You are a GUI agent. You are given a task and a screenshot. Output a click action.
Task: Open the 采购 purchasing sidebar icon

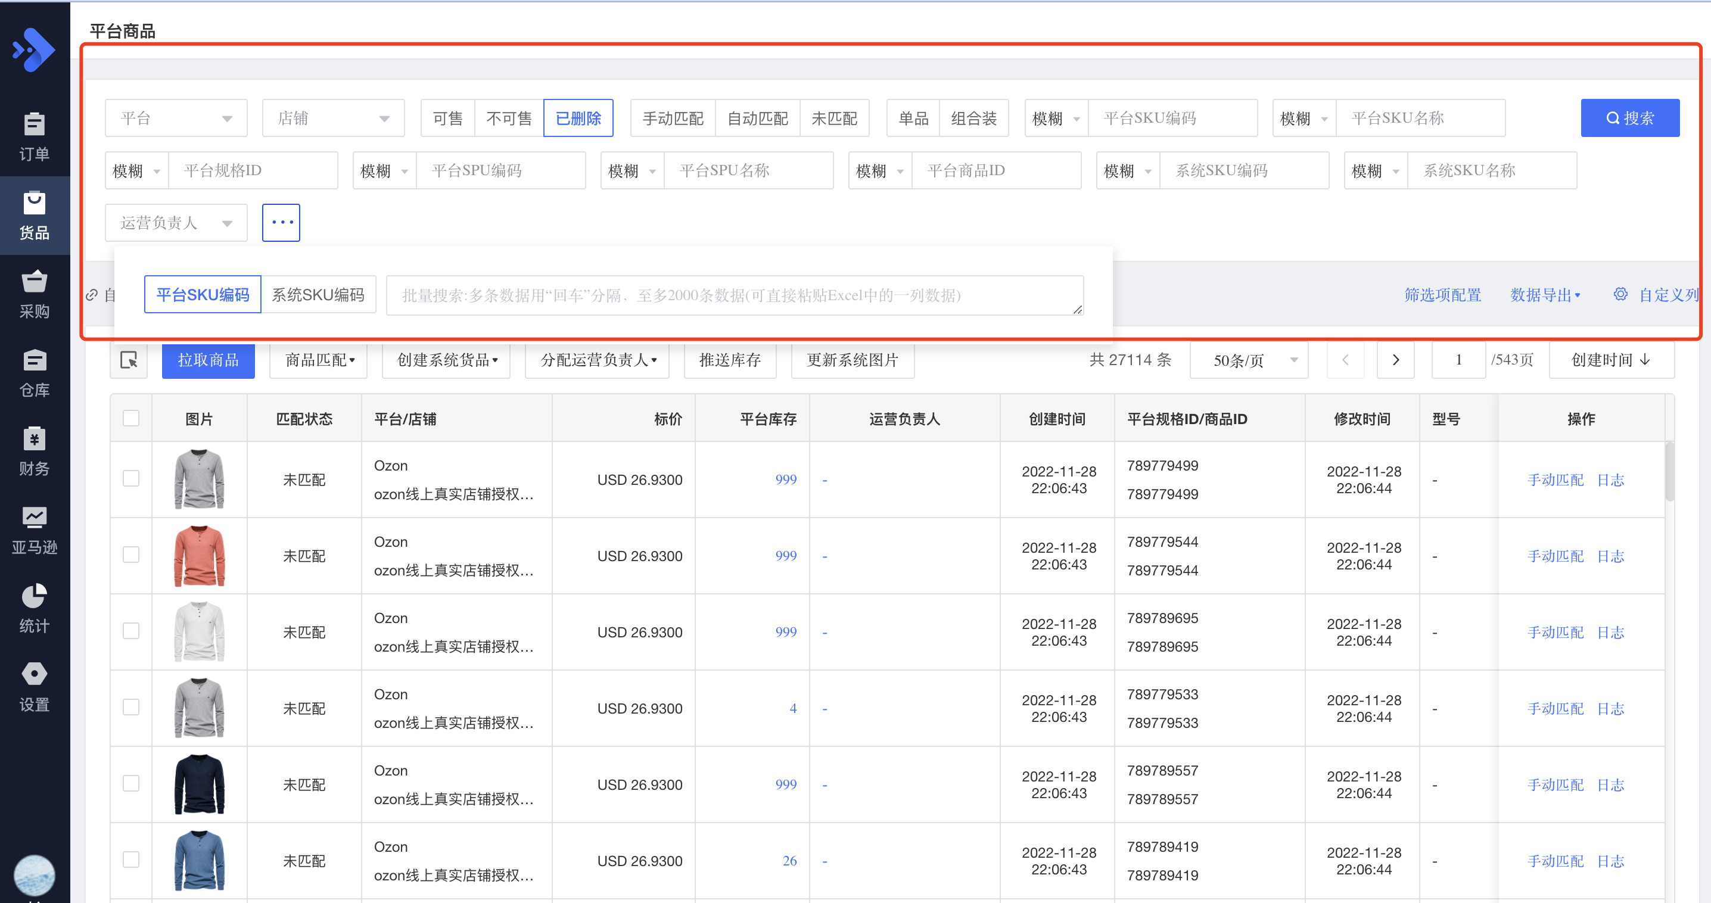tap(35, 294)
